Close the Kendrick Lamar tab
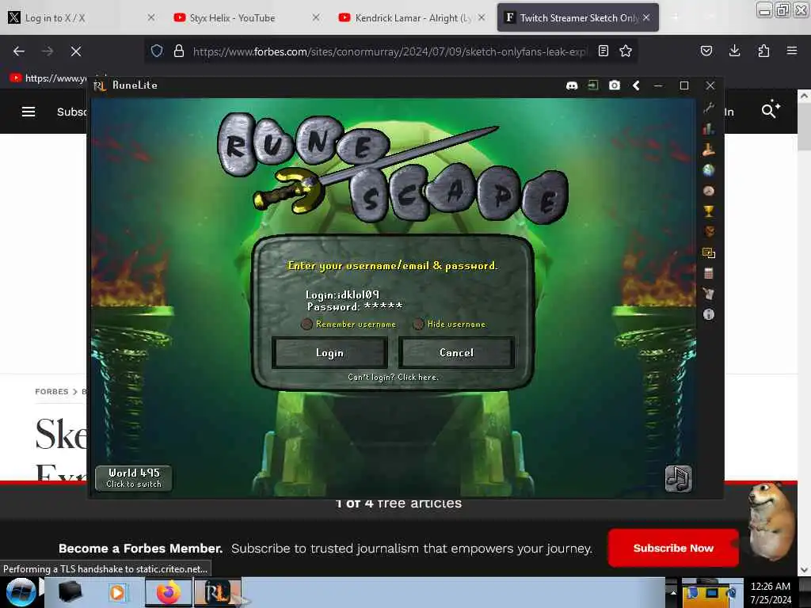The width and height of the screenshot is (811, 608). [482, 17]
